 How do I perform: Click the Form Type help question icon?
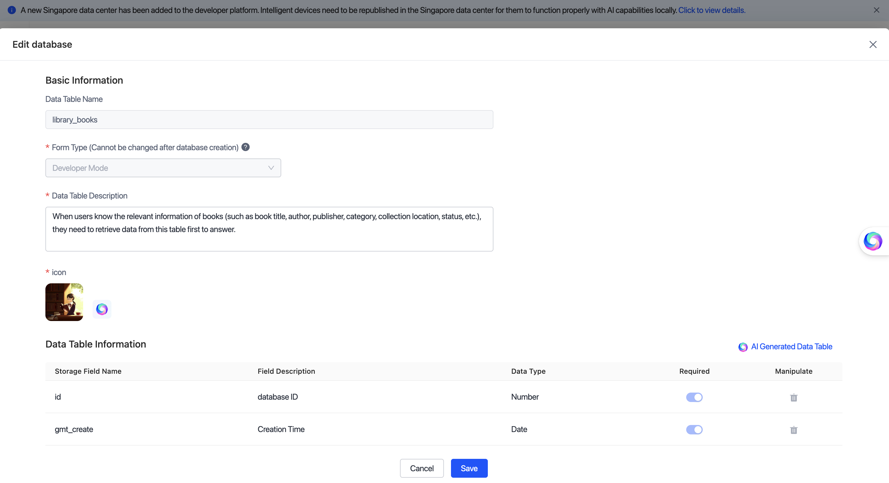point(245,147)
